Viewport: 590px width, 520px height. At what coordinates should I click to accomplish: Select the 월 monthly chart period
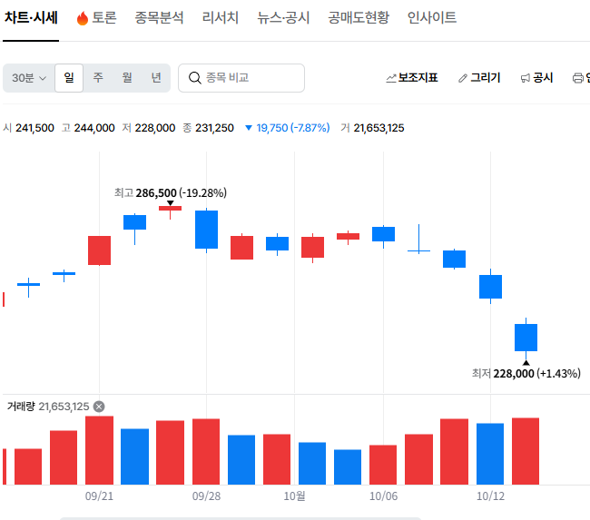[x=127, y=78]
